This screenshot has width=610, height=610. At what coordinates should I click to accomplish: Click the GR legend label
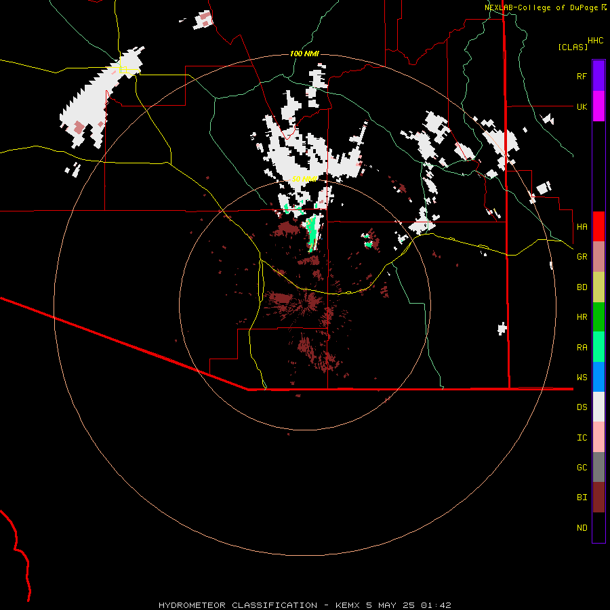coord(582,256)
